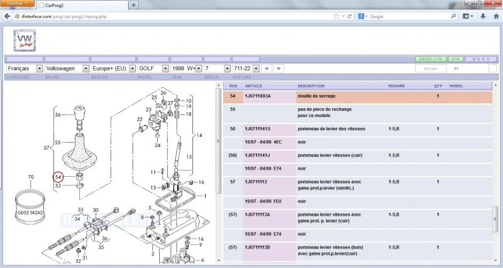Image resolution: width=503 pixels, height=268 pixels.
Task: Click '10/97 - 04/99 FEU' date range
Action: point(263,201)
